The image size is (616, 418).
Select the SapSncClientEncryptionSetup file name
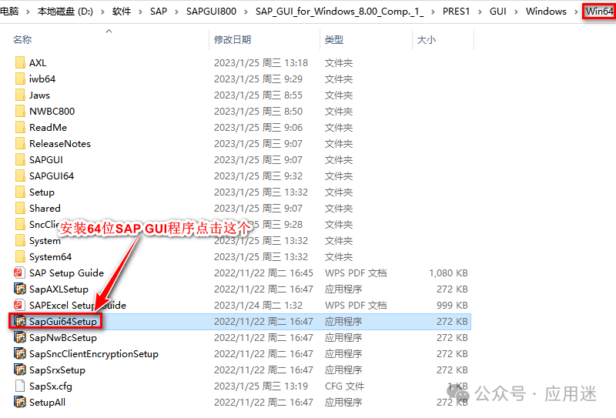point(94,353)
